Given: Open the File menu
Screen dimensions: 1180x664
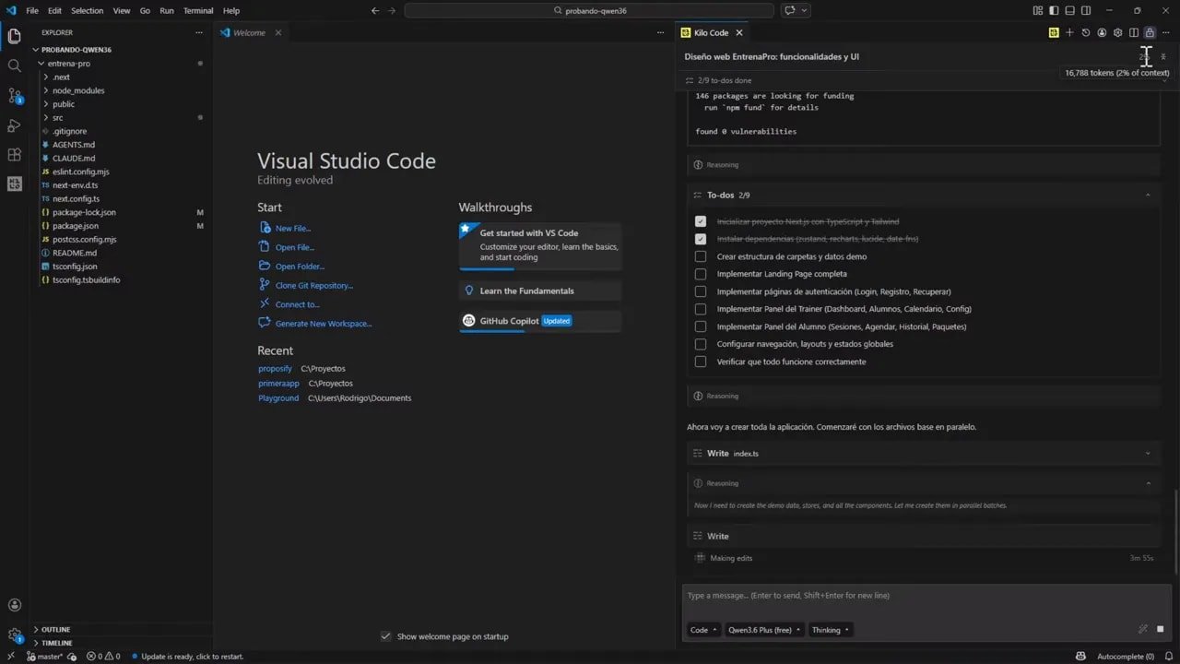Looking at the screenshot, I should pos(32,10).
